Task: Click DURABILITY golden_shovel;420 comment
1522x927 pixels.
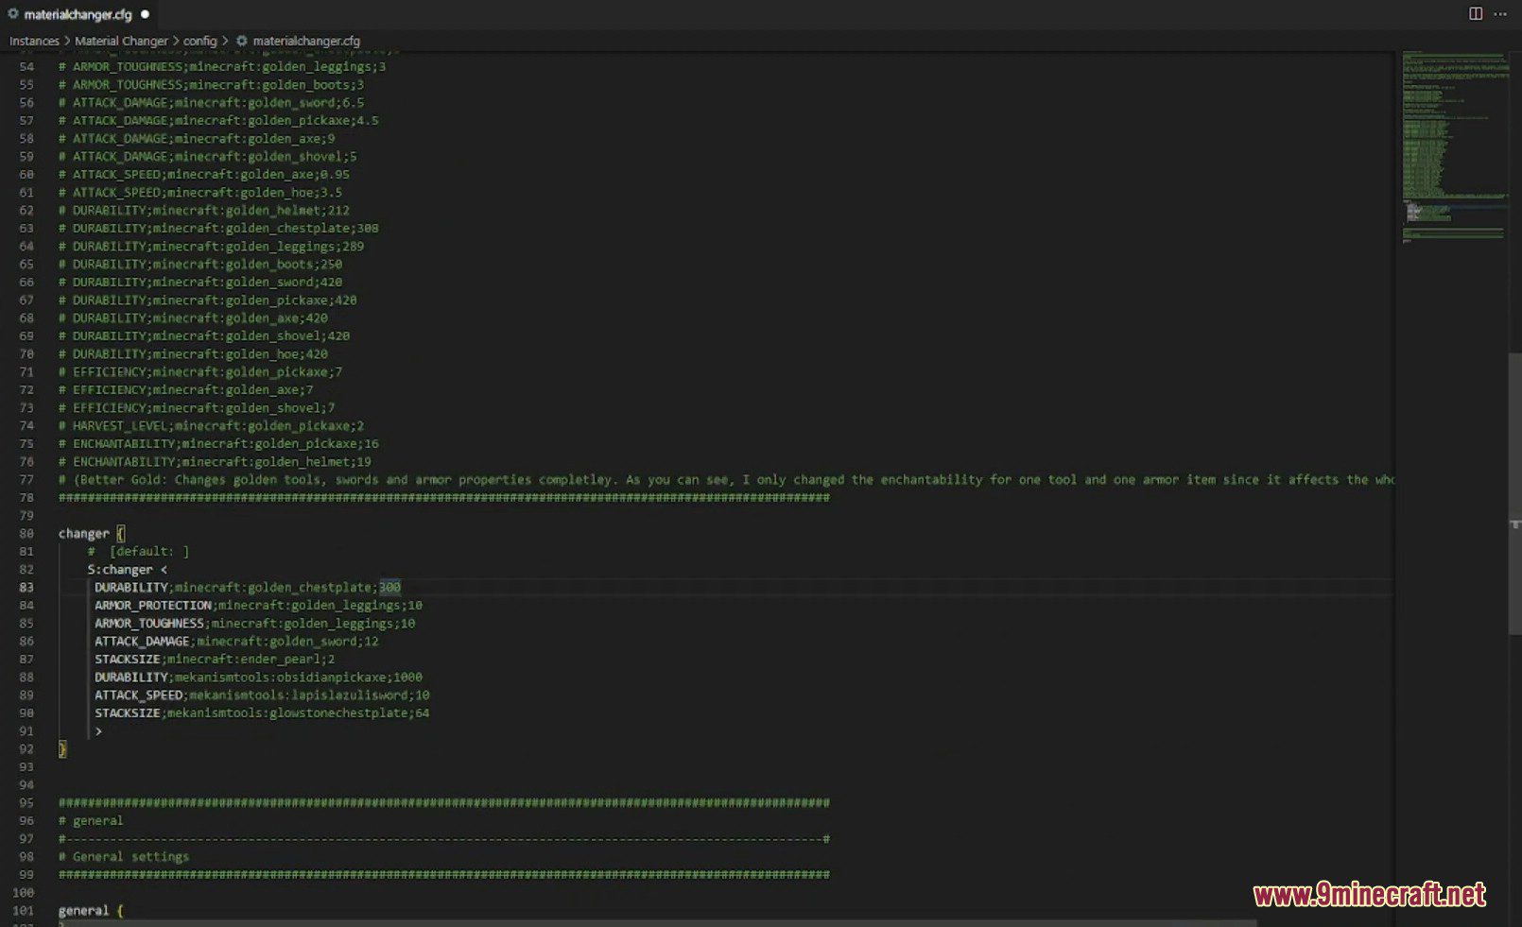Action: pos(204,335)
